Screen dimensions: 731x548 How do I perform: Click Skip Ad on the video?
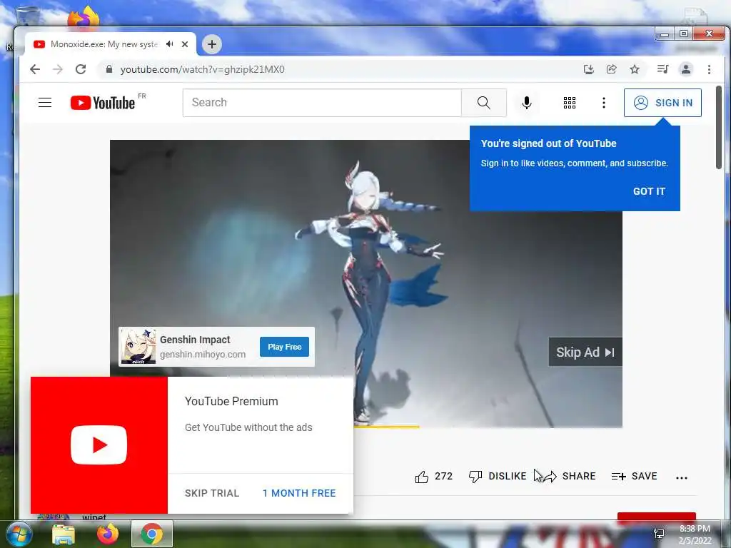click(x=585, y=352)
